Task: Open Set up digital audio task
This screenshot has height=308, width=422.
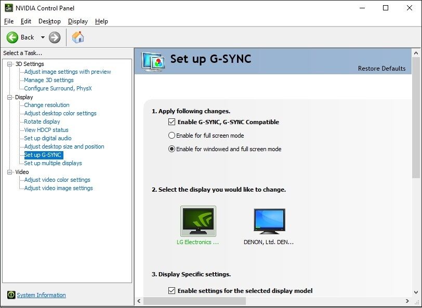Action: [x=48, y=138]
